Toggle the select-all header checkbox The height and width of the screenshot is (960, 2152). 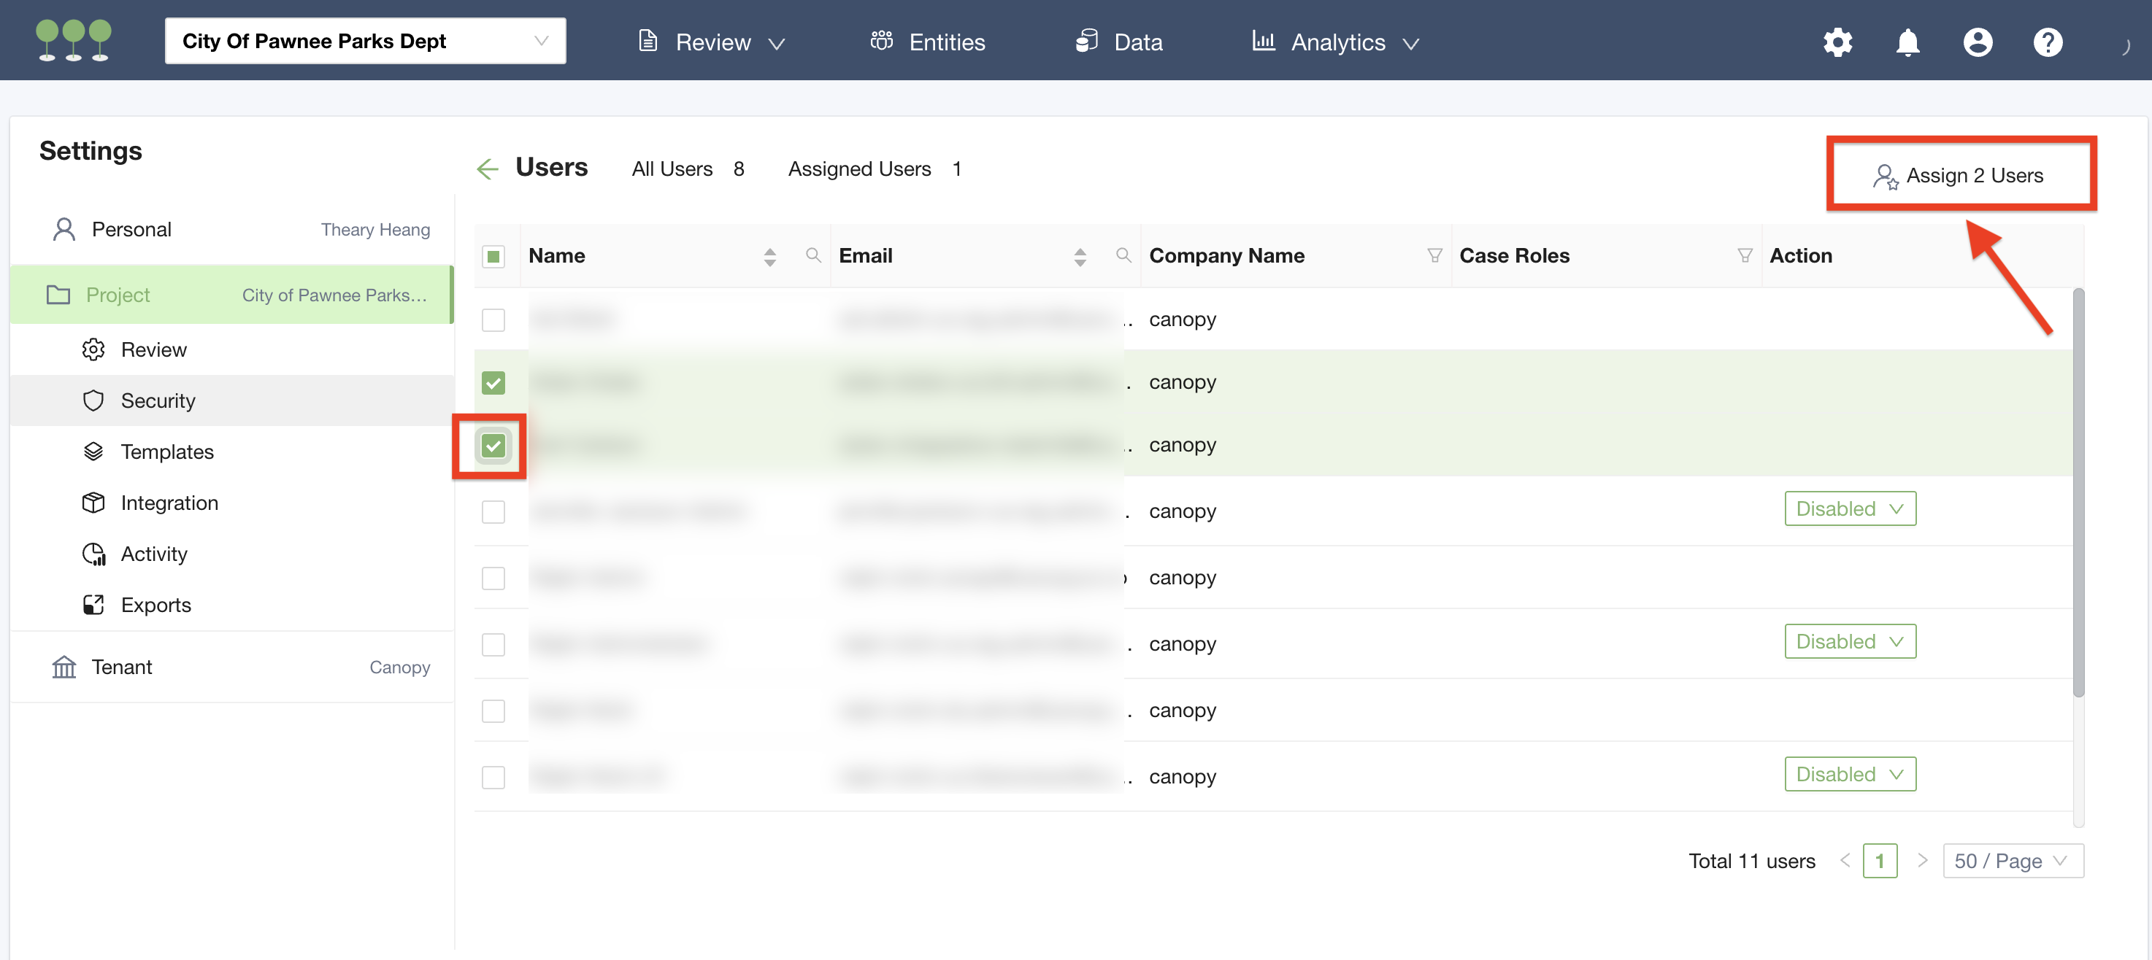[x=493, y=256]
